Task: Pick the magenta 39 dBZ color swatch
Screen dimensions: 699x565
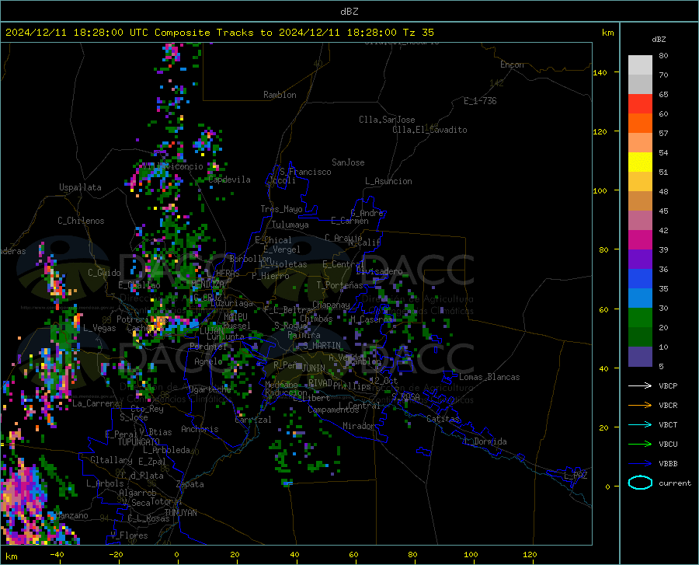Action: (640, 240)
